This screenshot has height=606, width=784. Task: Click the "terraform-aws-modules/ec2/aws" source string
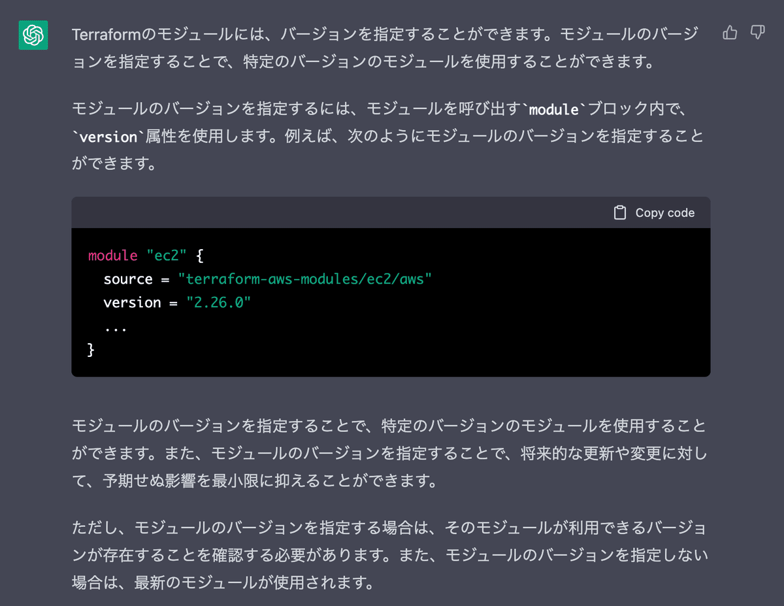305,279
